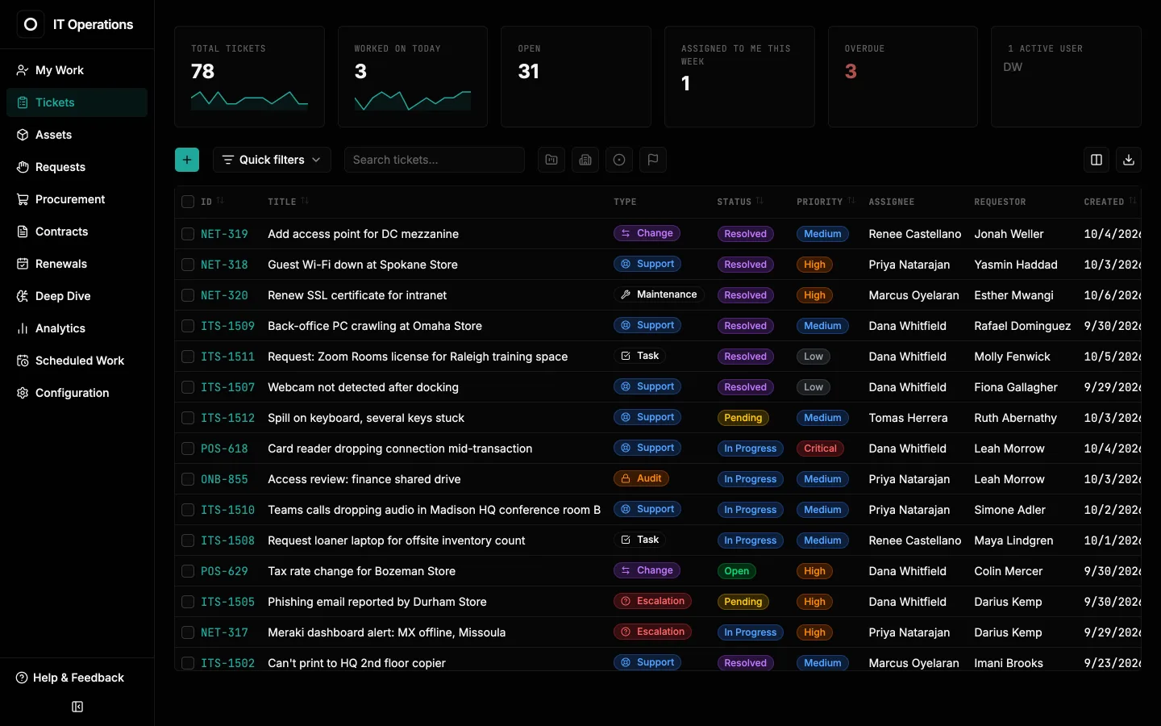The height and width of the screenshot is (726, 1161).
Task: Go to Assets section
Action: coord(77,135)
